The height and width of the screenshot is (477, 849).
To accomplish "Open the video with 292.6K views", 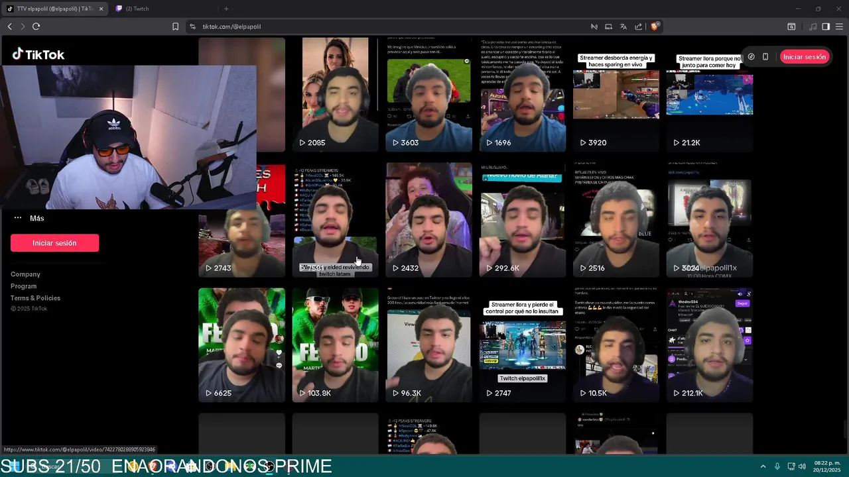I will (522, 220).
